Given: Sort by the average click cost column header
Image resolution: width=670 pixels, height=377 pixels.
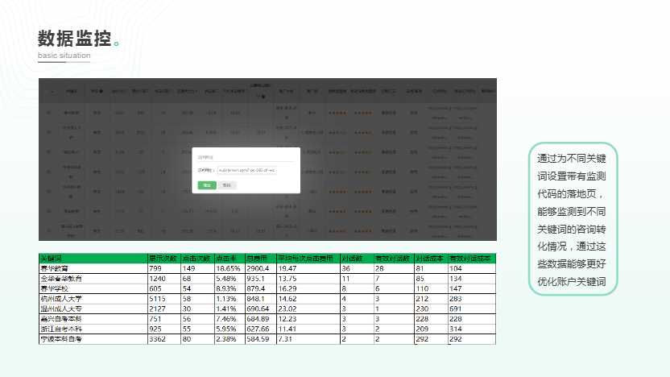Looking at the screenshot, I should (x=235, y=91).
